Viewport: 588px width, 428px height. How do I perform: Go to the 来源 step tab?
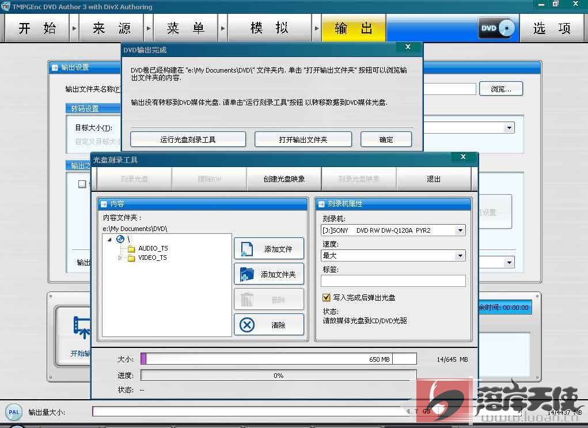click(x=111, y=28)
